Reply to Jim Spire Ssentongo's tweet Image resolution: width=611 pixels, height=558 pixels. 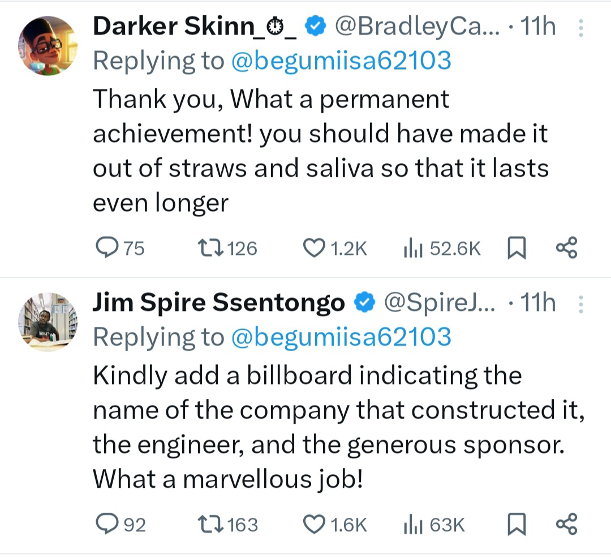[x=105, y=525]
